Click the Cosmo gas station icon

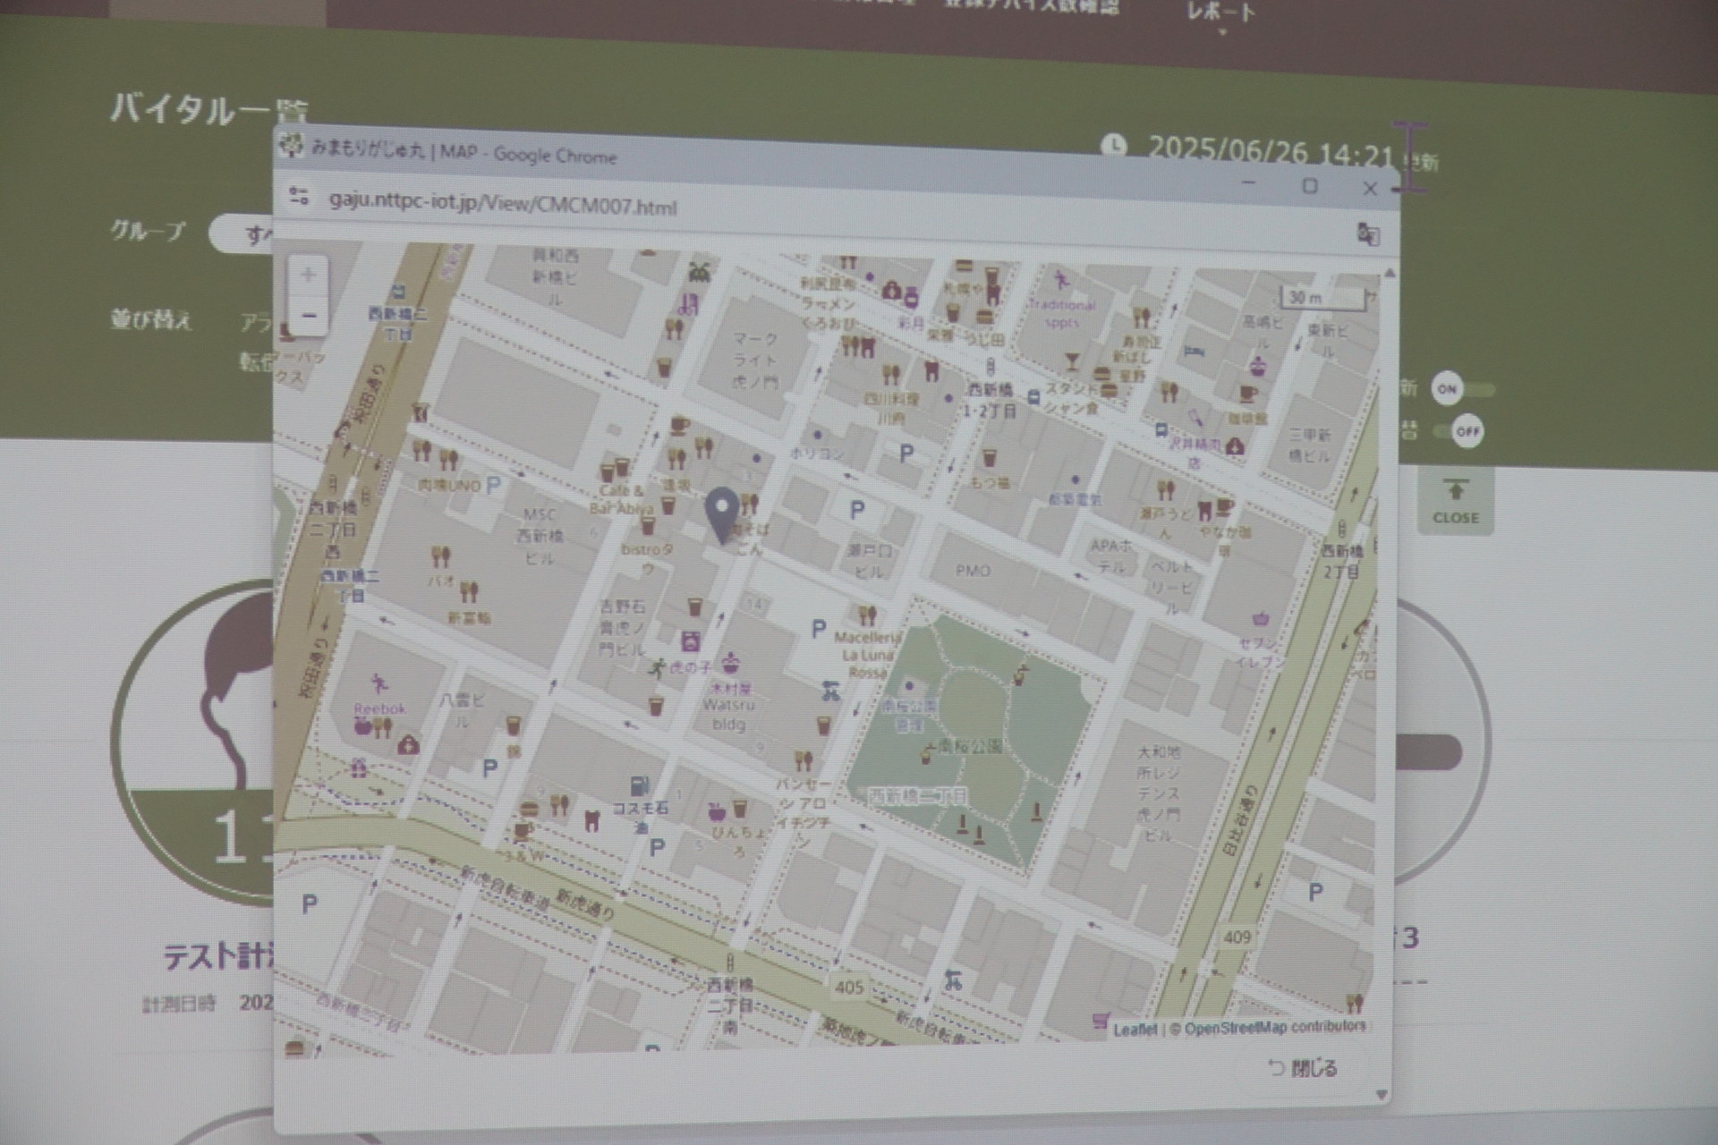click(x=639, y=787)
